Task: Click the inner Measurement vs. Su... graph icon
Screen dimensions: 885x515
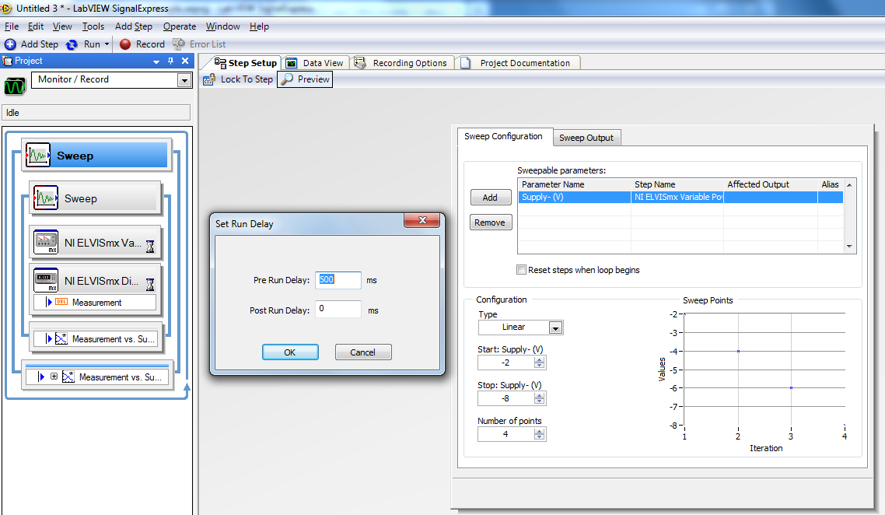Action: pyautogui.click(x=61, y=339)
